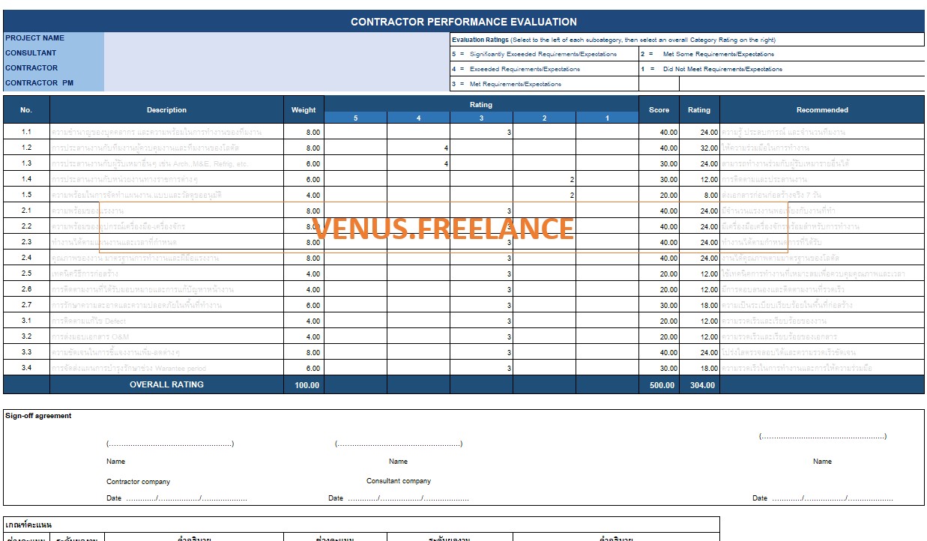Click the CONSULTANT name input cell
This screenshot has width=927, height=541.
coord(277,53)
